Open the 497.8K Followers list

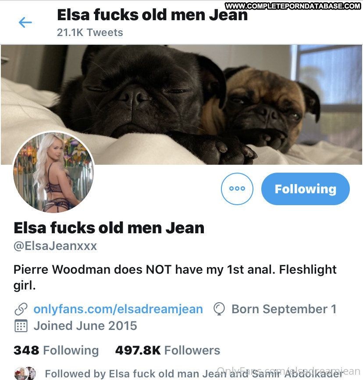point(167,351)
